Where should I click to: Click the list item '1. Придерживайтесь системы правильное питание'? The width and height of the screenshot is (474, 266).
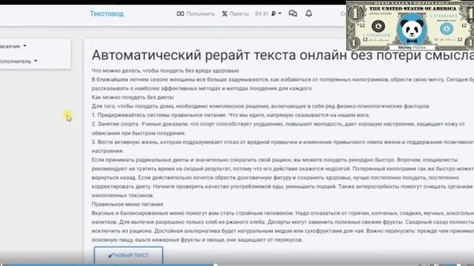pos(230,115)
